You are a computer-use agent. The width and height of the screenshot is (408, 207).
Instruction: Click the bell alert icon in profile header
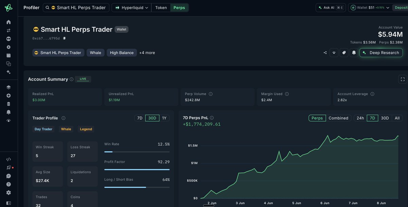[x=354, y=53]
